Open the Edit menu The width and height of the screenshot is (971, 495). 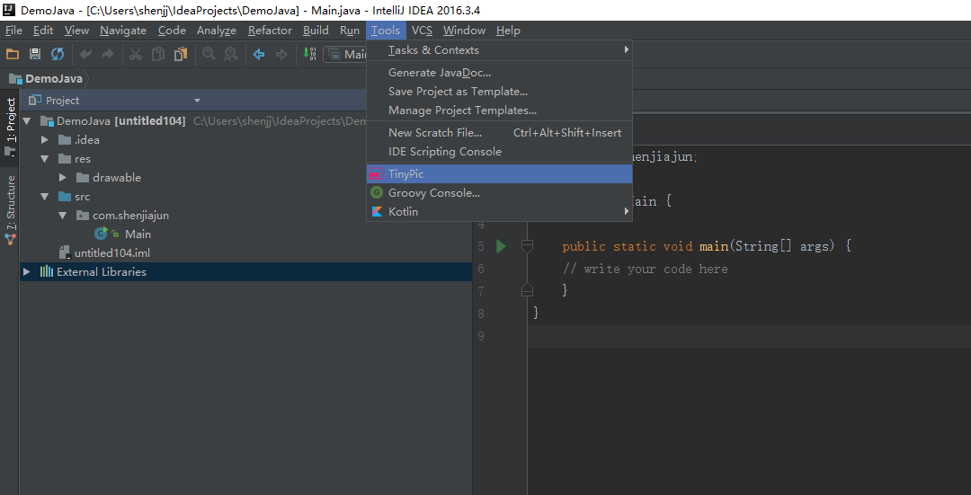click(43, 31)
